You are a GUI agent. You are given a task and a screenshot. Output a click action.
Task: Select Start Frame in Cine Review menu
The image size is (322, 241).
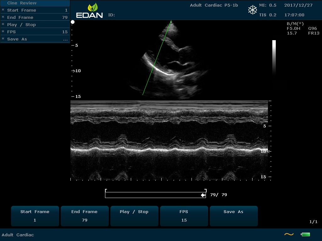35,10
